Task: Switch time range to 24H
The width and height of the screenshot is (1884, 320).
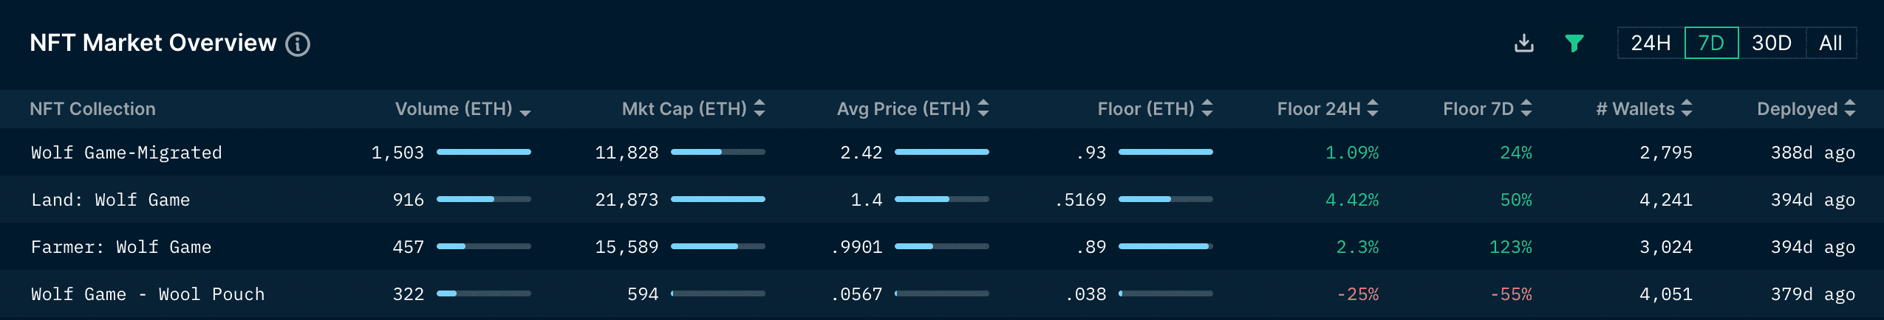Action: click(1651, 44)
